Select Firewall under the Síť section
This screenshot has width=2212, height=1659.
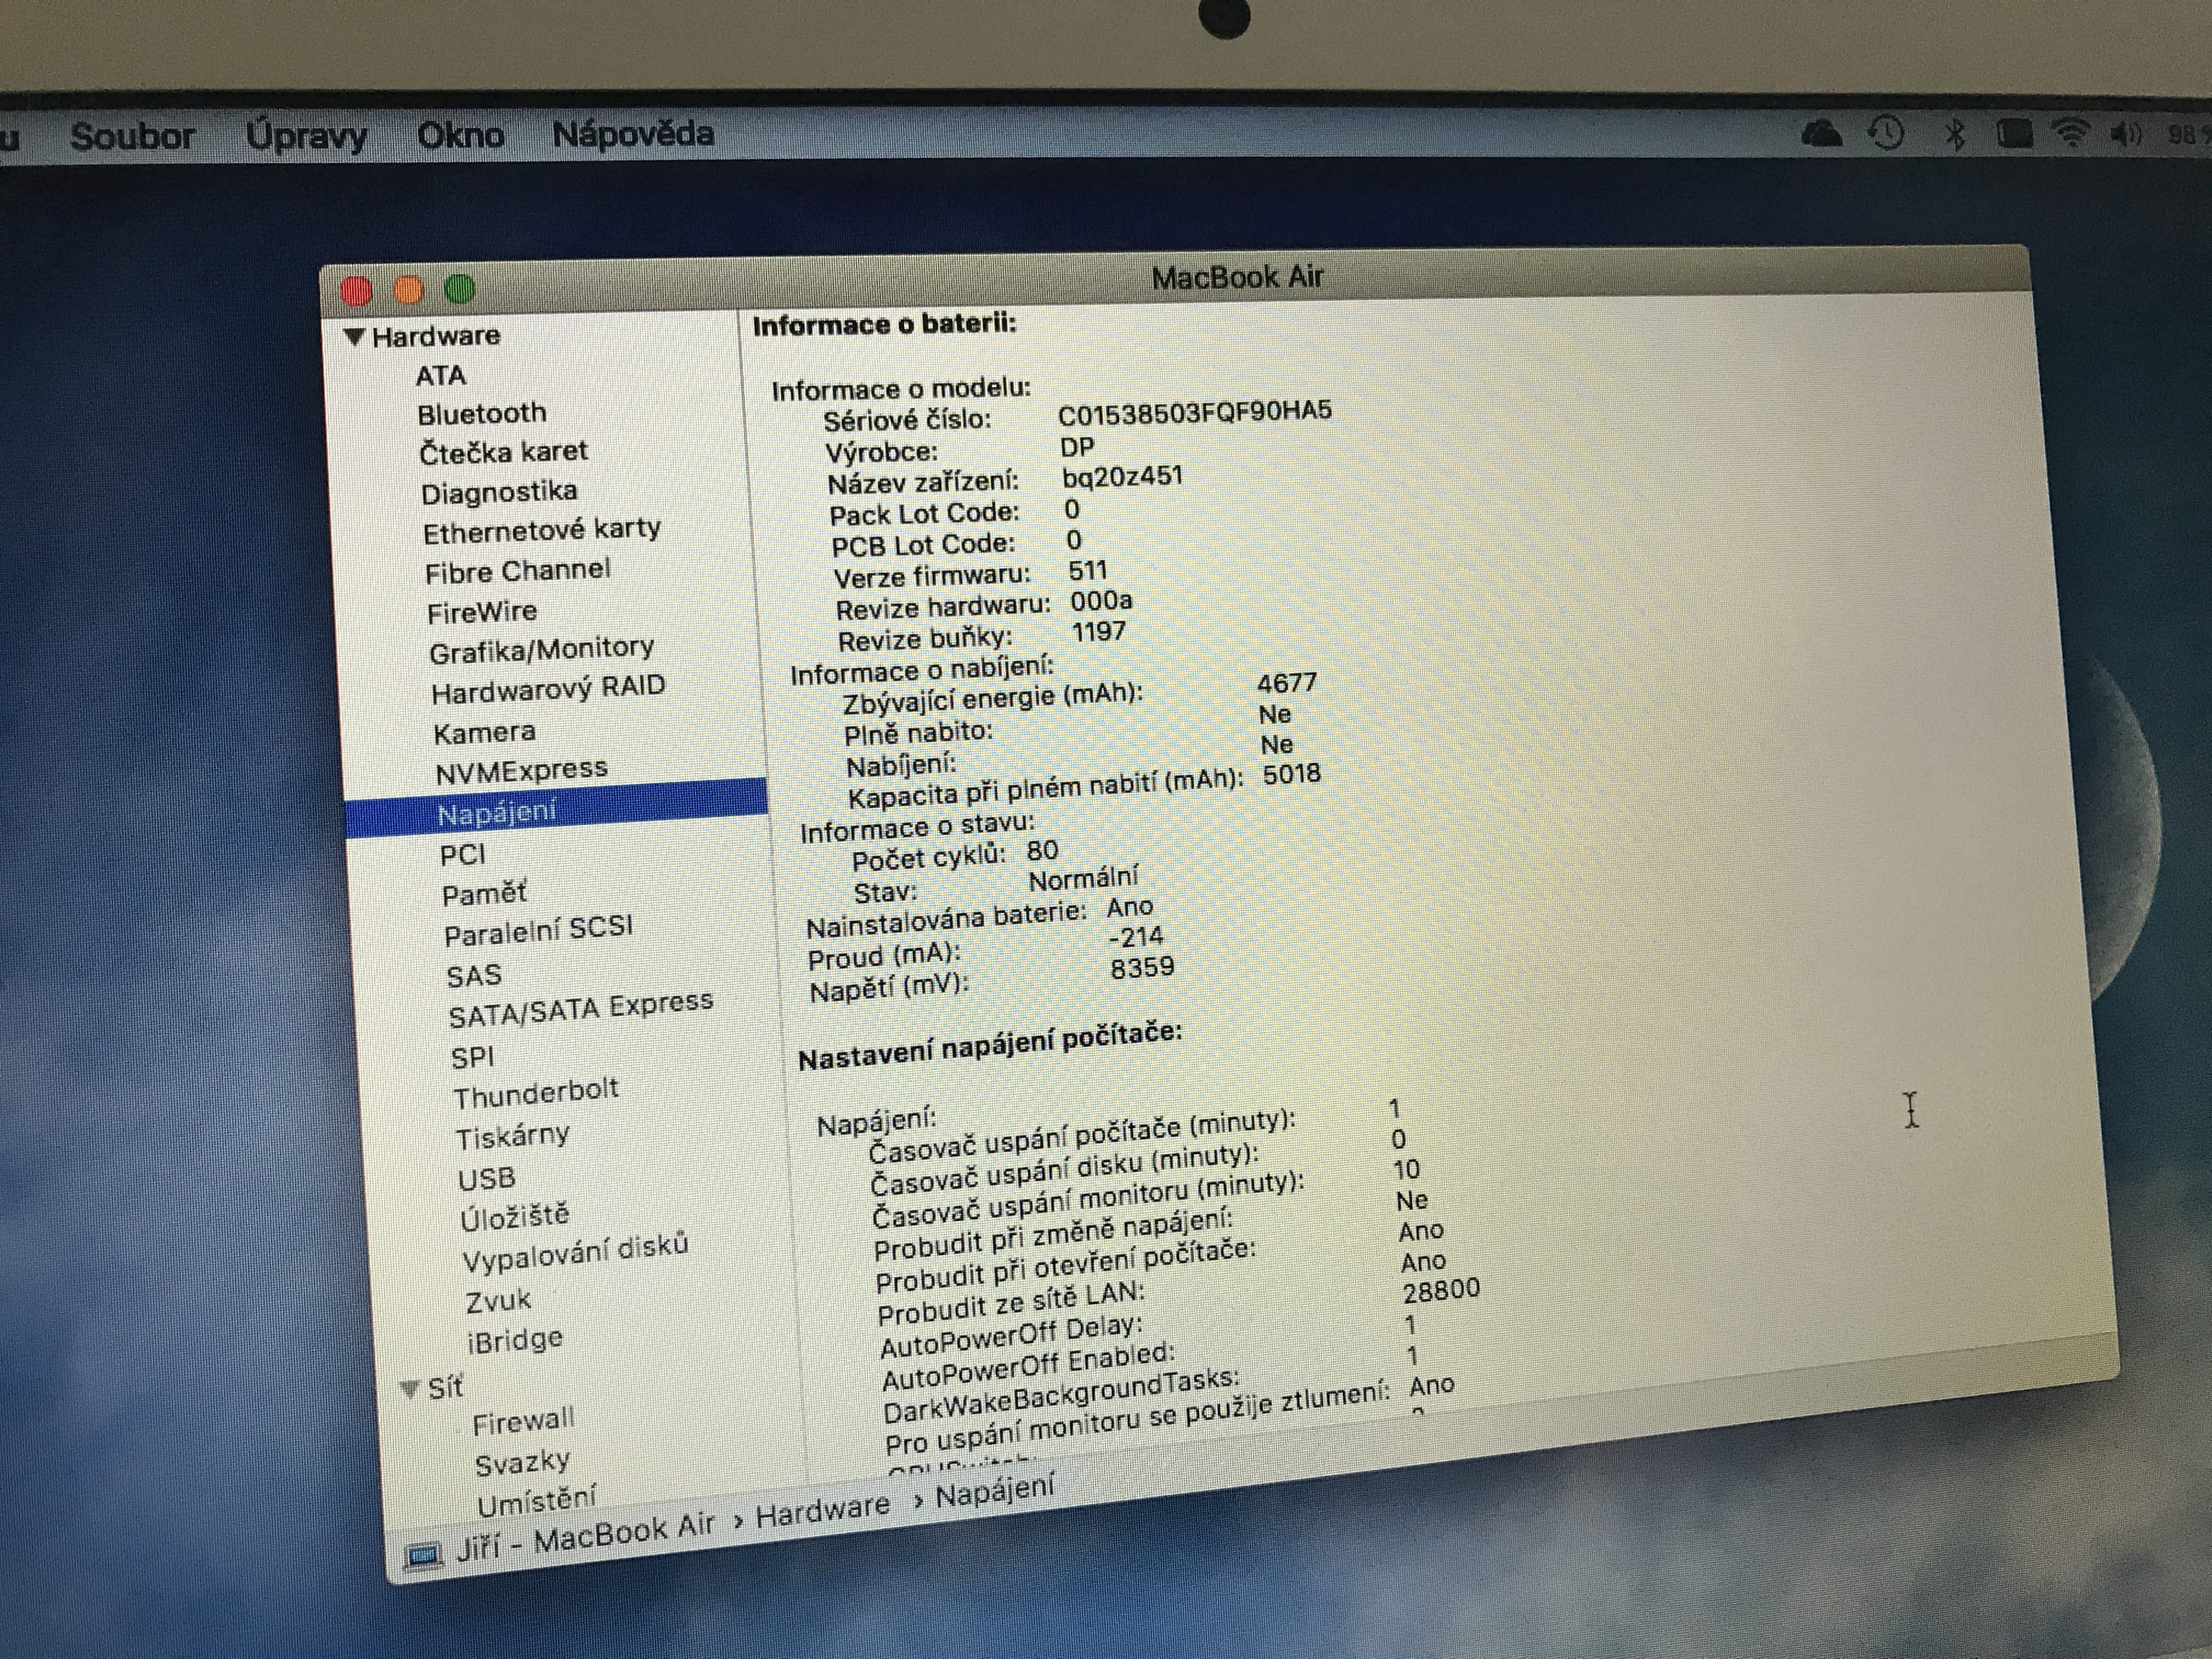click(x=523, y=1420)
